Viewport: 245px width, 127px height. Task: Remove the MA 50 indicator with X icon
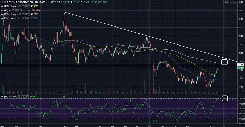pos(27,18)
